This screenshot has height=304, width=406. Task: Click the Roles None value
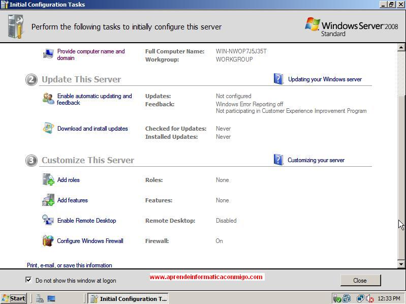pyautogui.click(x=222, y=180)
